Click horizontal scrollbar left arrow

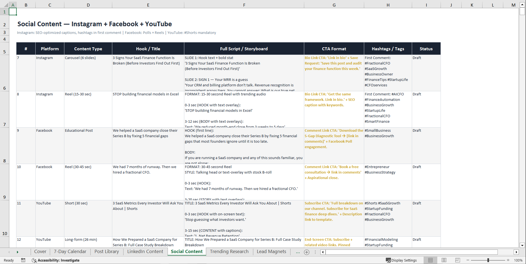click(323, 252)
